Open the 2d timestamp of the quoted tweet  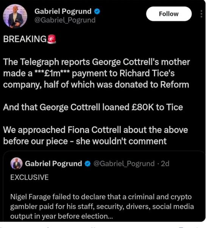click(x=165, y=164)
